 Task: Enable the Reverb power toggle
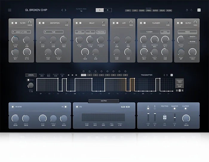click(13, 107)
